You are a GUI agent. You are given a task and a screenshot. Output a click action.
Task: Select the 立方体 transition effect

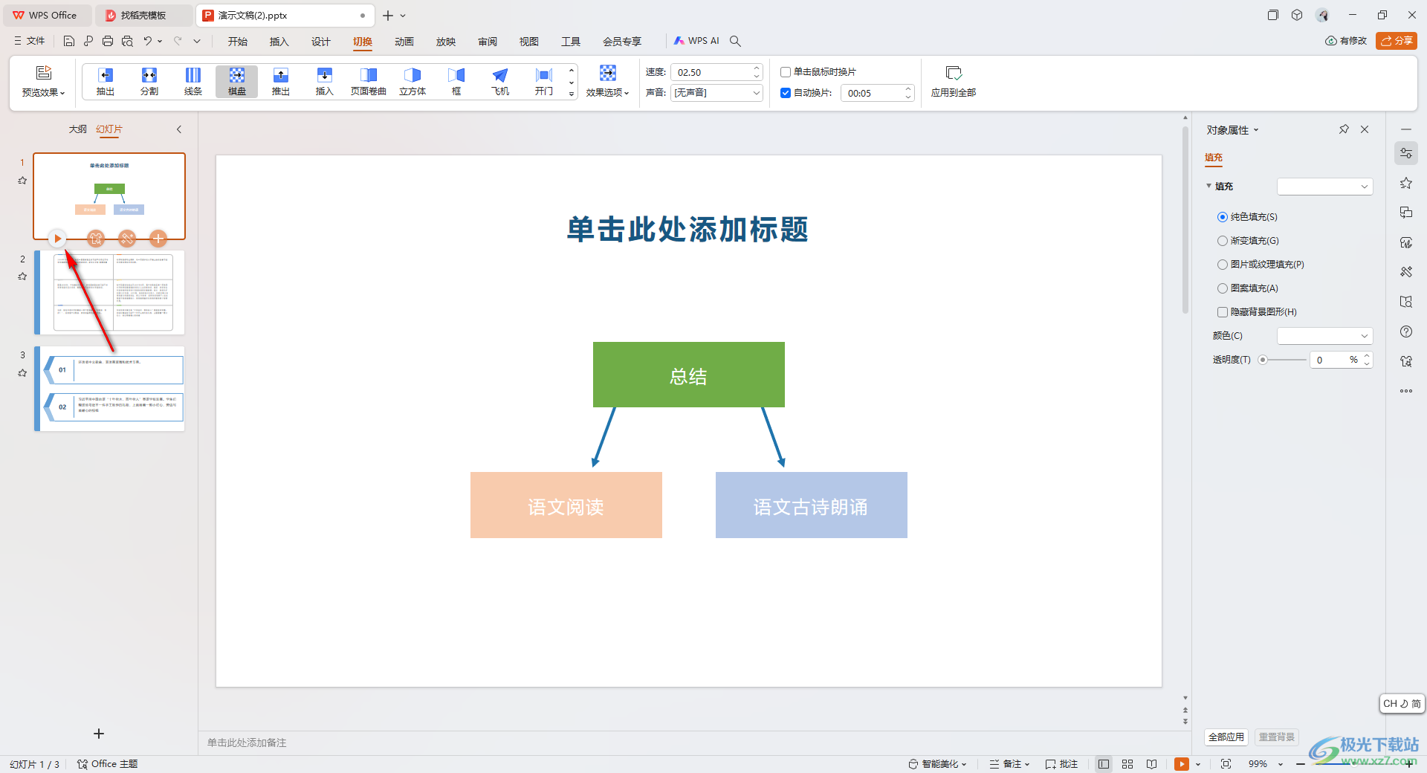coord(412,82)
